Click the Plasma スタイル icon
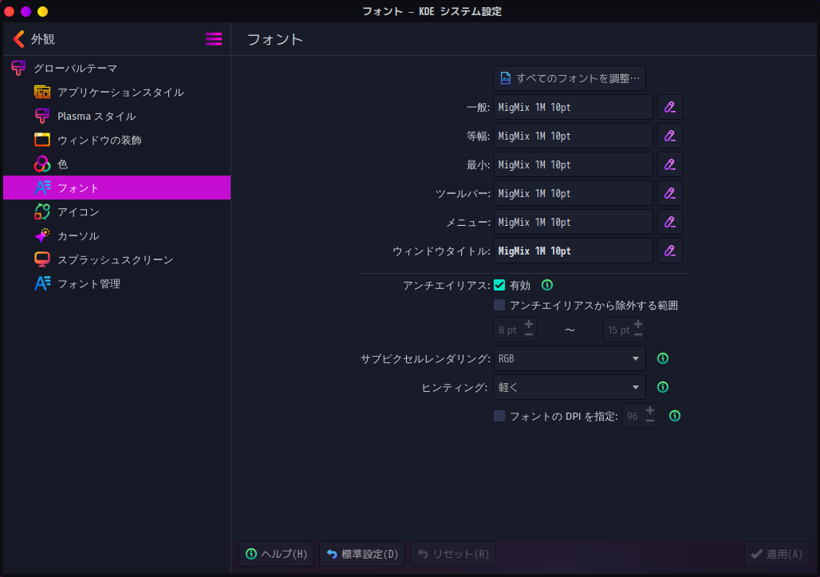The width and height of the screenshot is (820, 577). (x=42, y=117)
